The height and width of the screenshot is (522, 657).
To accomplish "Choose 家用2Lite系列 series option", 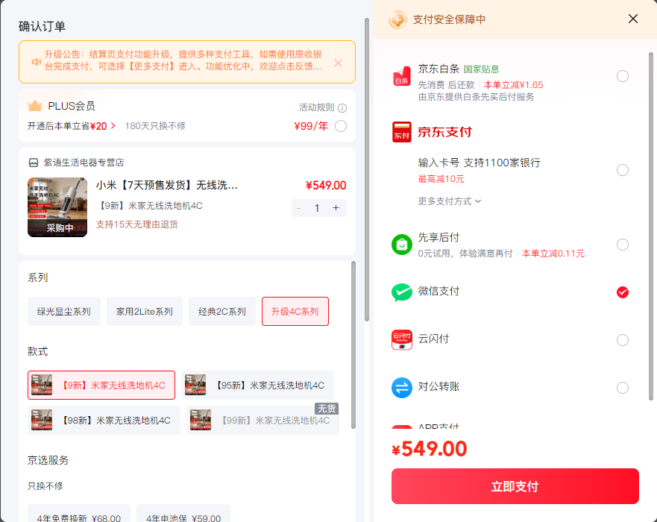I will pyautogui.click(x=145, y=311).
